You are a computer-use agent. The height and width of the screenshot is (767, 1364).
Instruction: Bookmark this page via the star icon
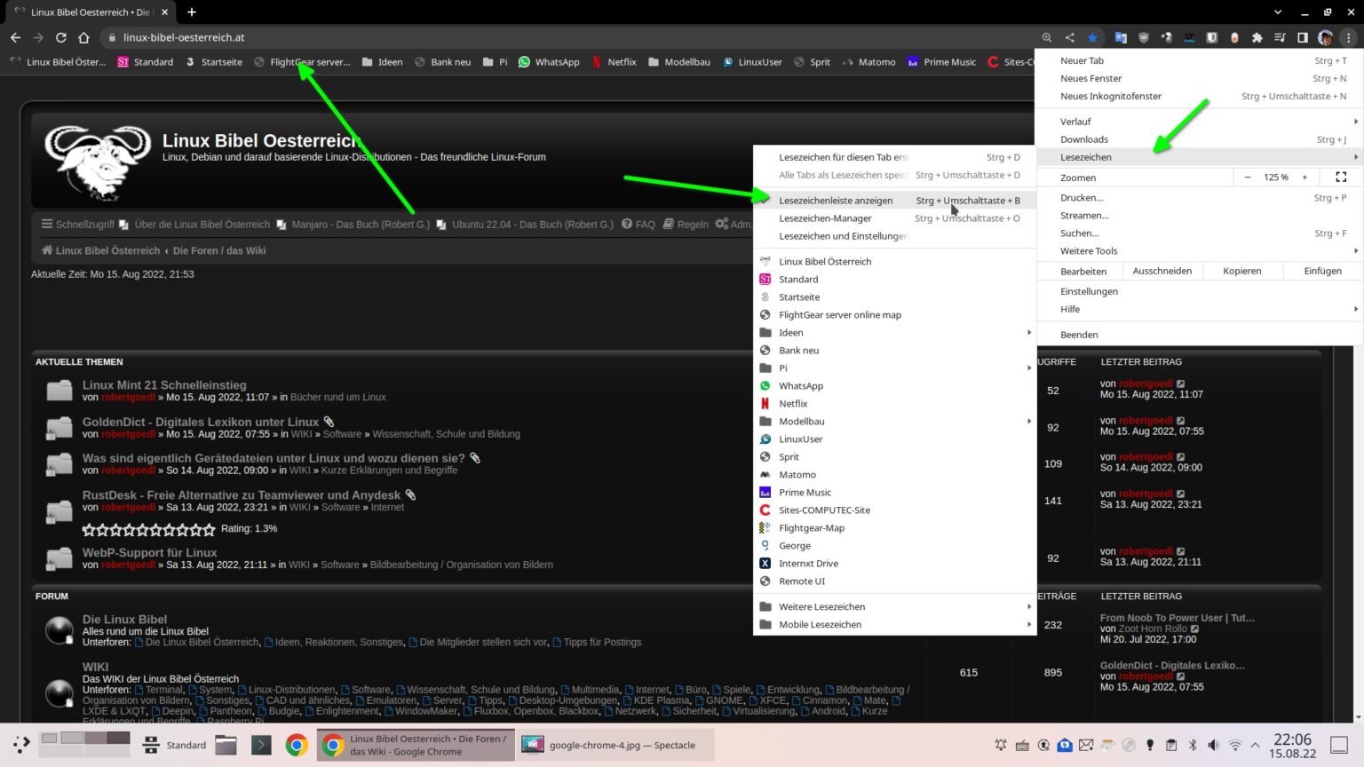[x=1092, y=37]
